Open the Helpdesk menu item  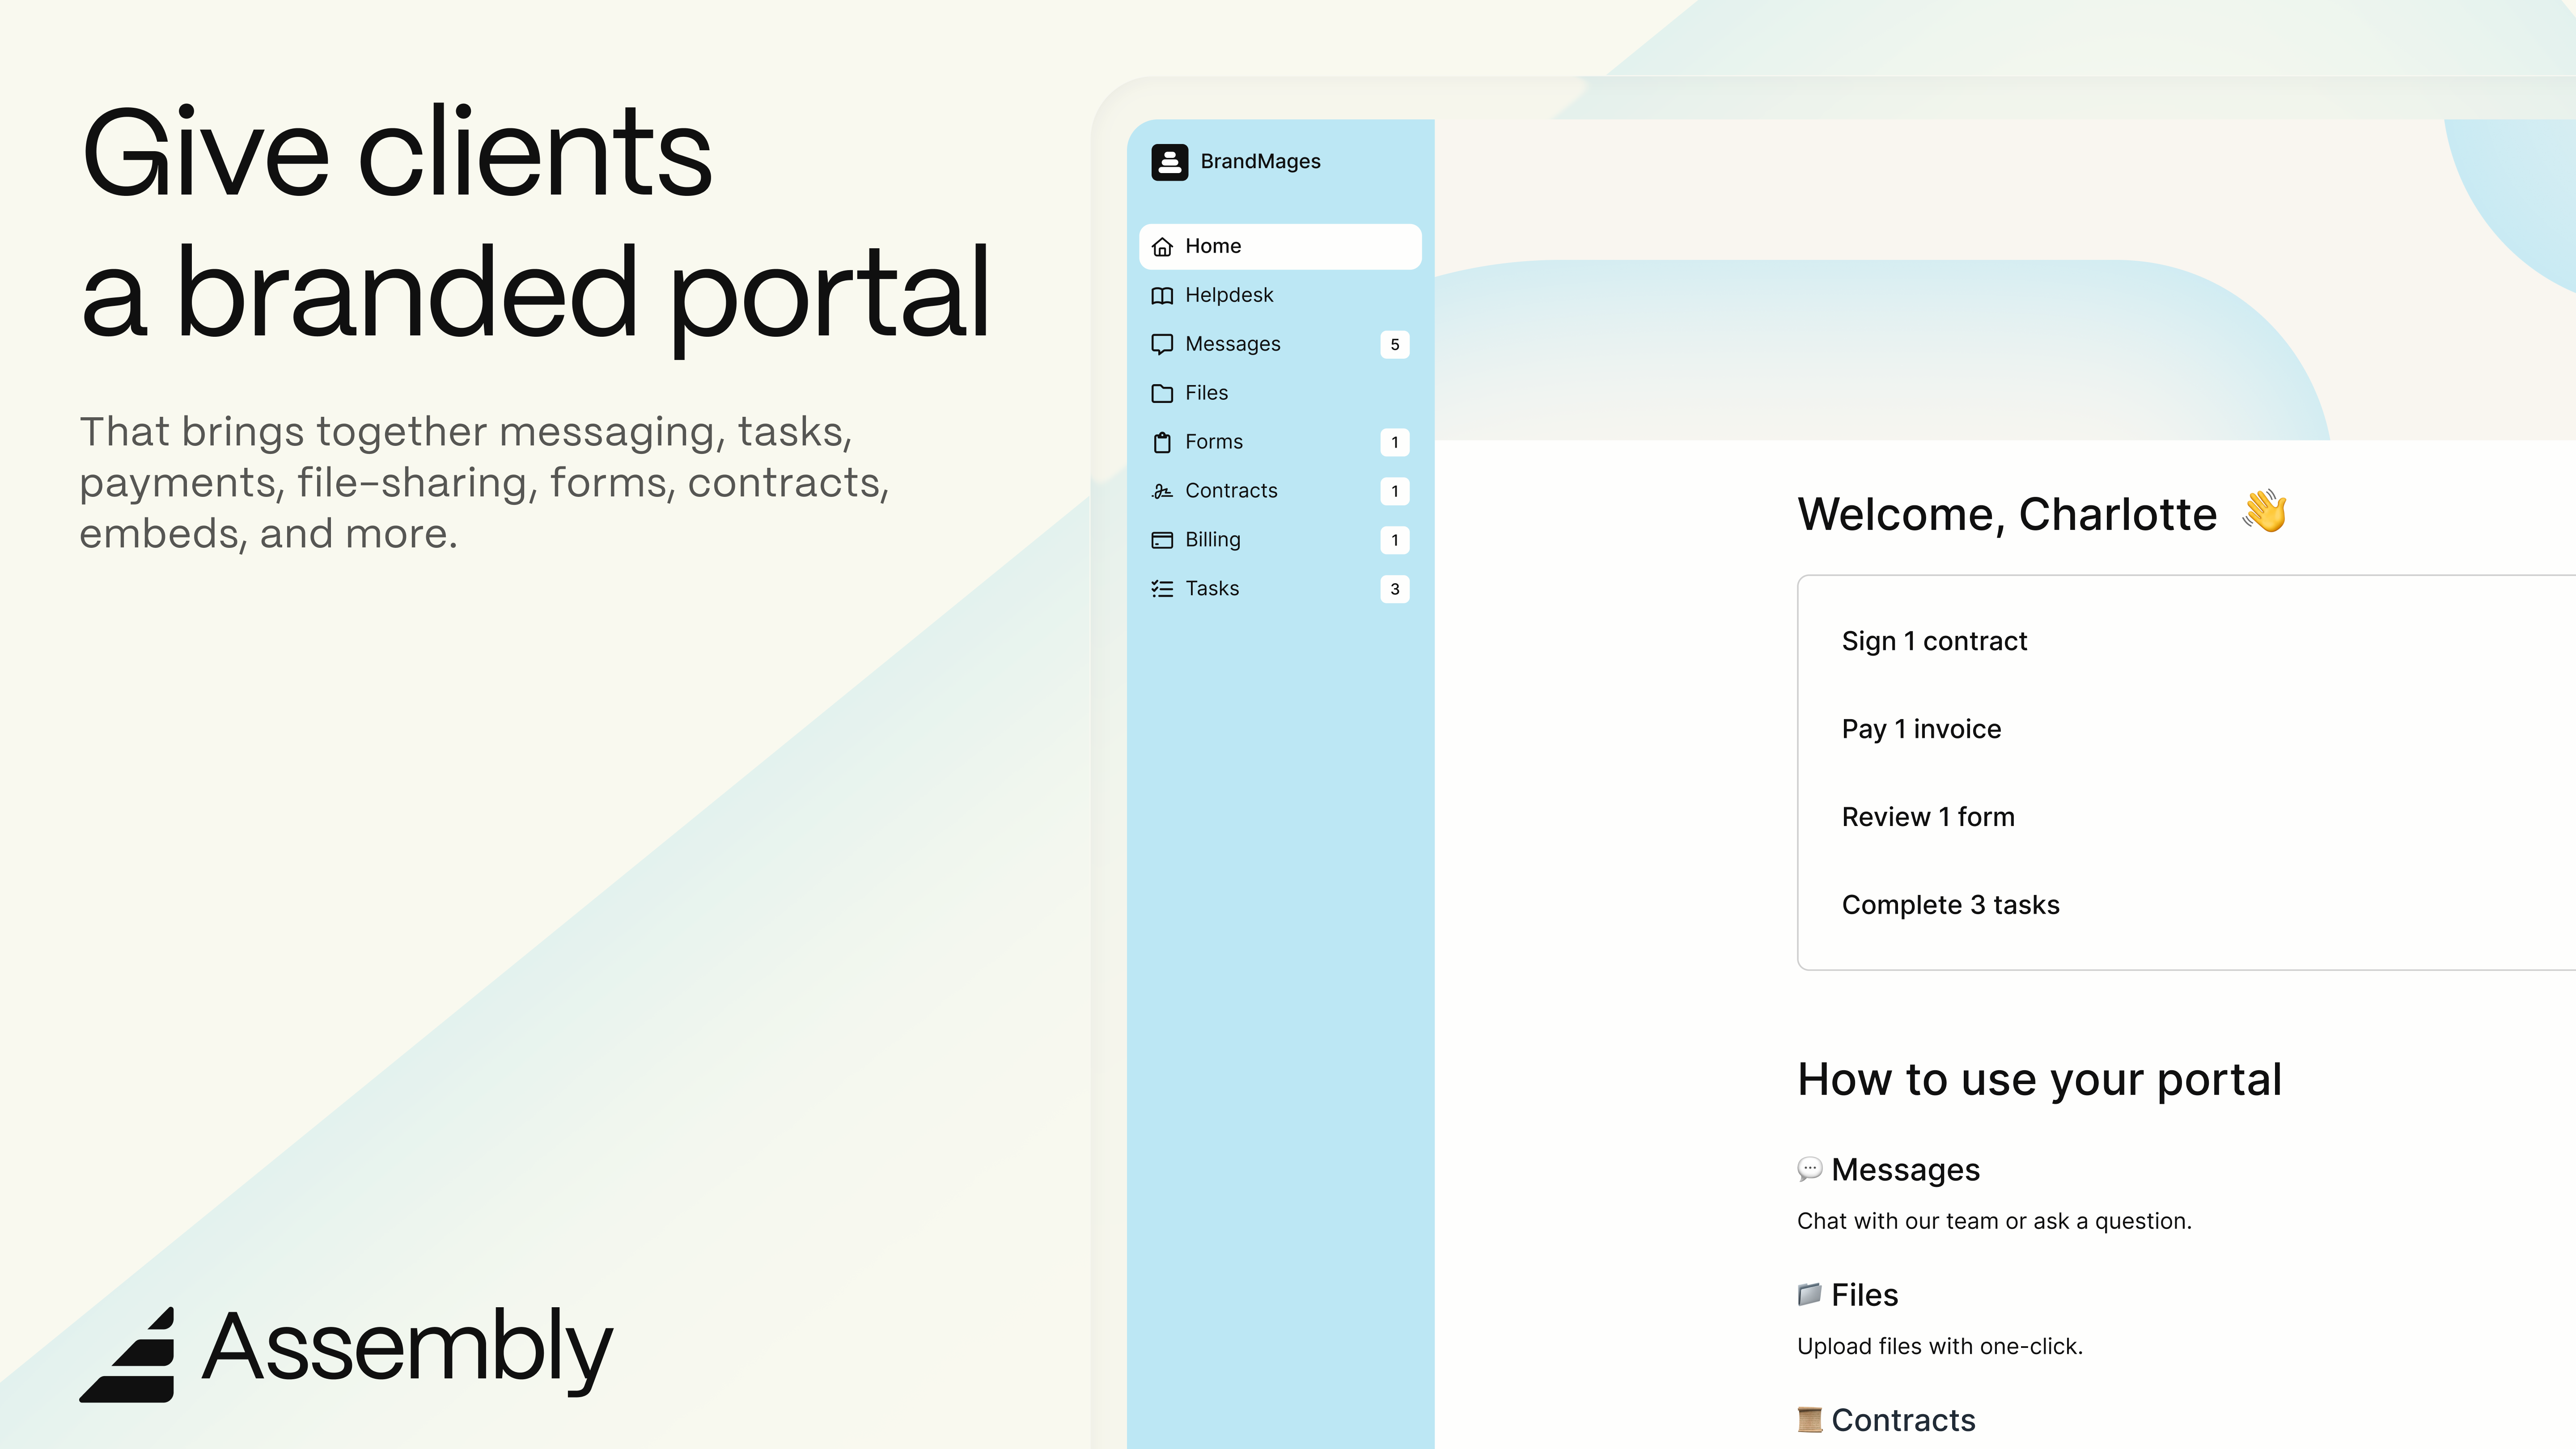[x=1228, y=295]
